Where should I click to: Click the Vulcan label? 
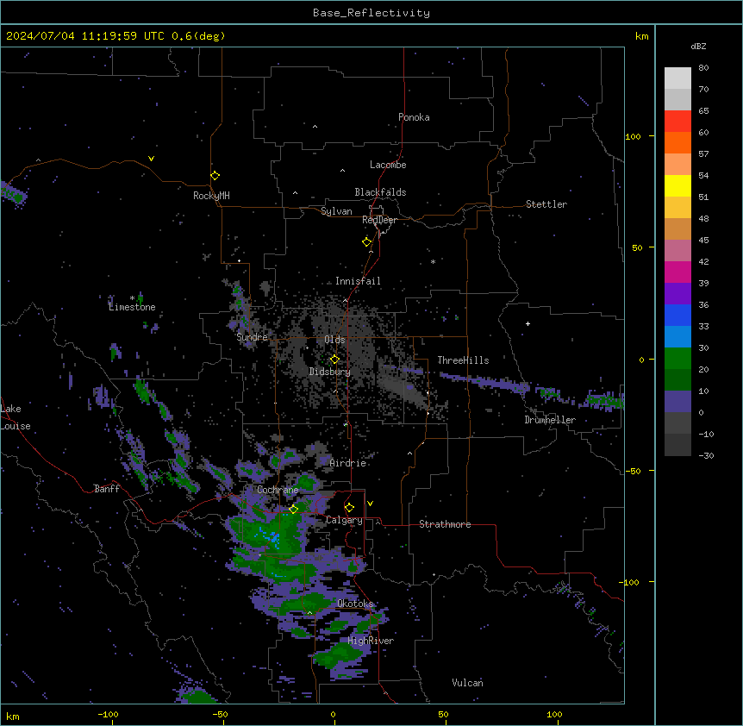467,682
